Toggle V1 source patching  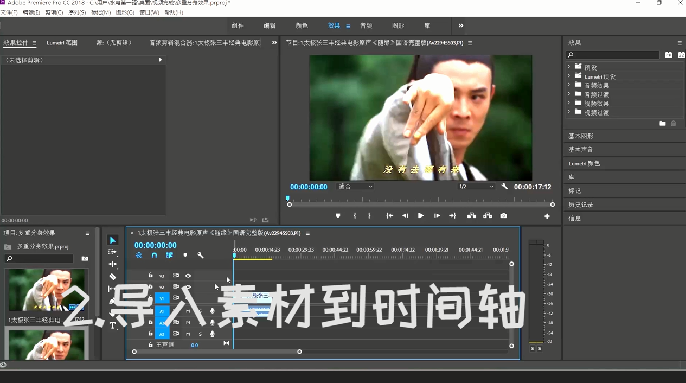click(x=162, y=298)
